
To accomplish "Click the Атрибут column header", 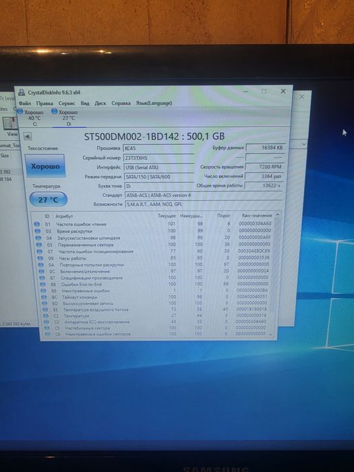I will [x=64, y=216].
